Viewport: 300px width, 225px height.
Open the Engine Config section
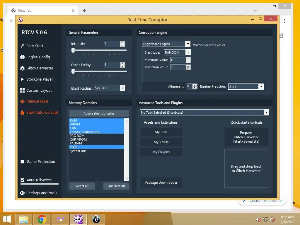click(x=38, y=57)
